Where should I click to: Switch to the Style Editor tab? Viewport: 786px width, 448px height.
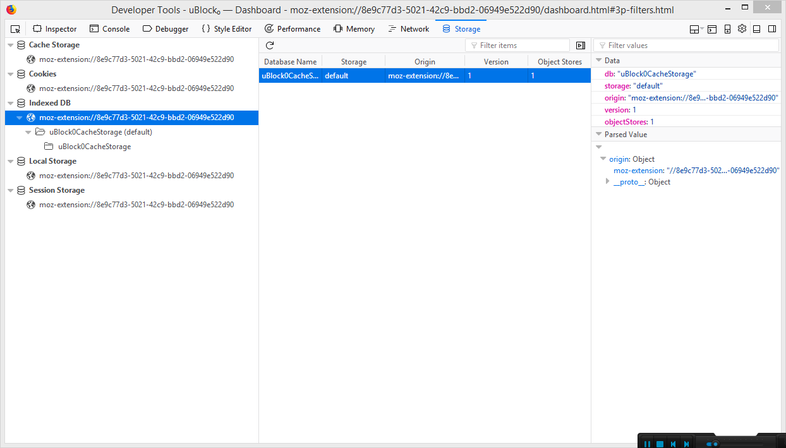[226, 29]
